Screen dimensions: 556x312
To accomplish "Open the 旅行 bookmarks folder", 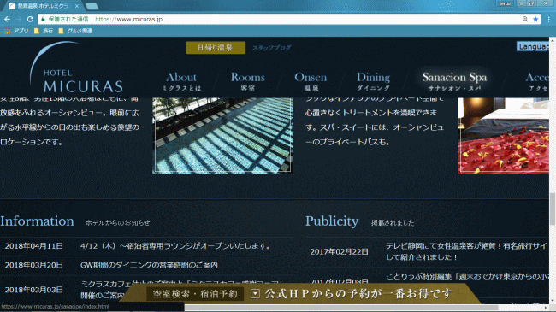I will [44, 31].
